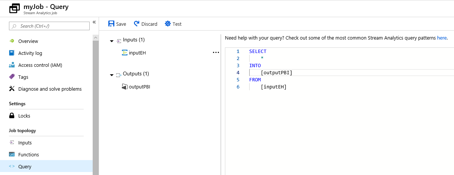This screenshot has width=454, height=175.
Task: Open the Overview page
Action: [x=28, y=41]
